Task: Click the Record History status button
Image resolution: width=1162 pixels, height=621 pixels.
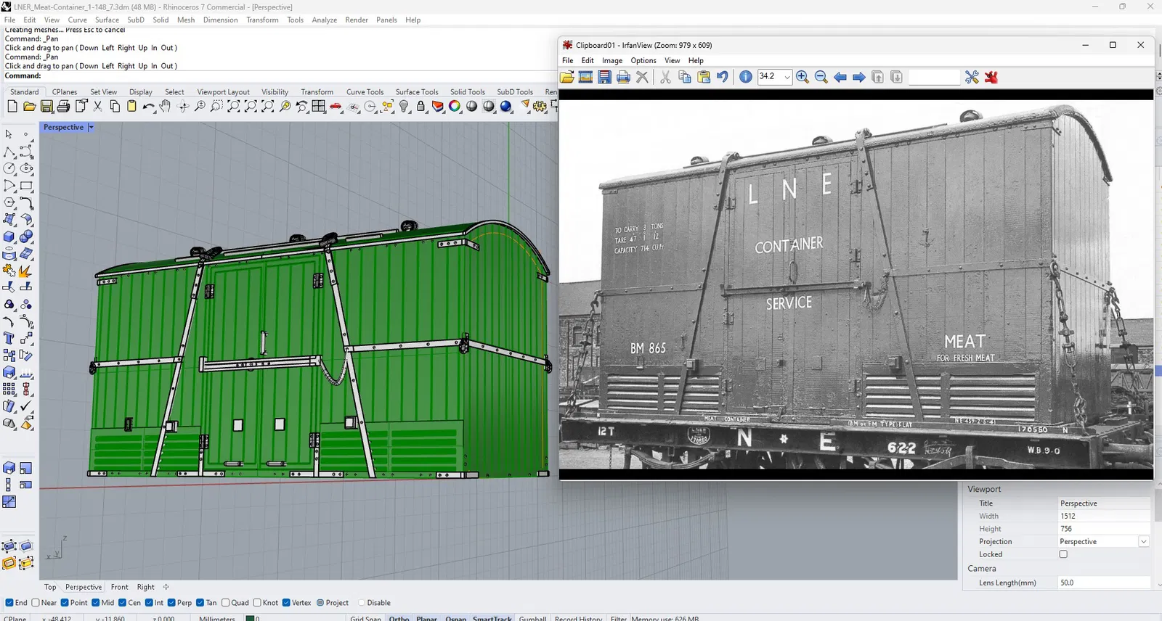Action: click(x=578, y=618)
